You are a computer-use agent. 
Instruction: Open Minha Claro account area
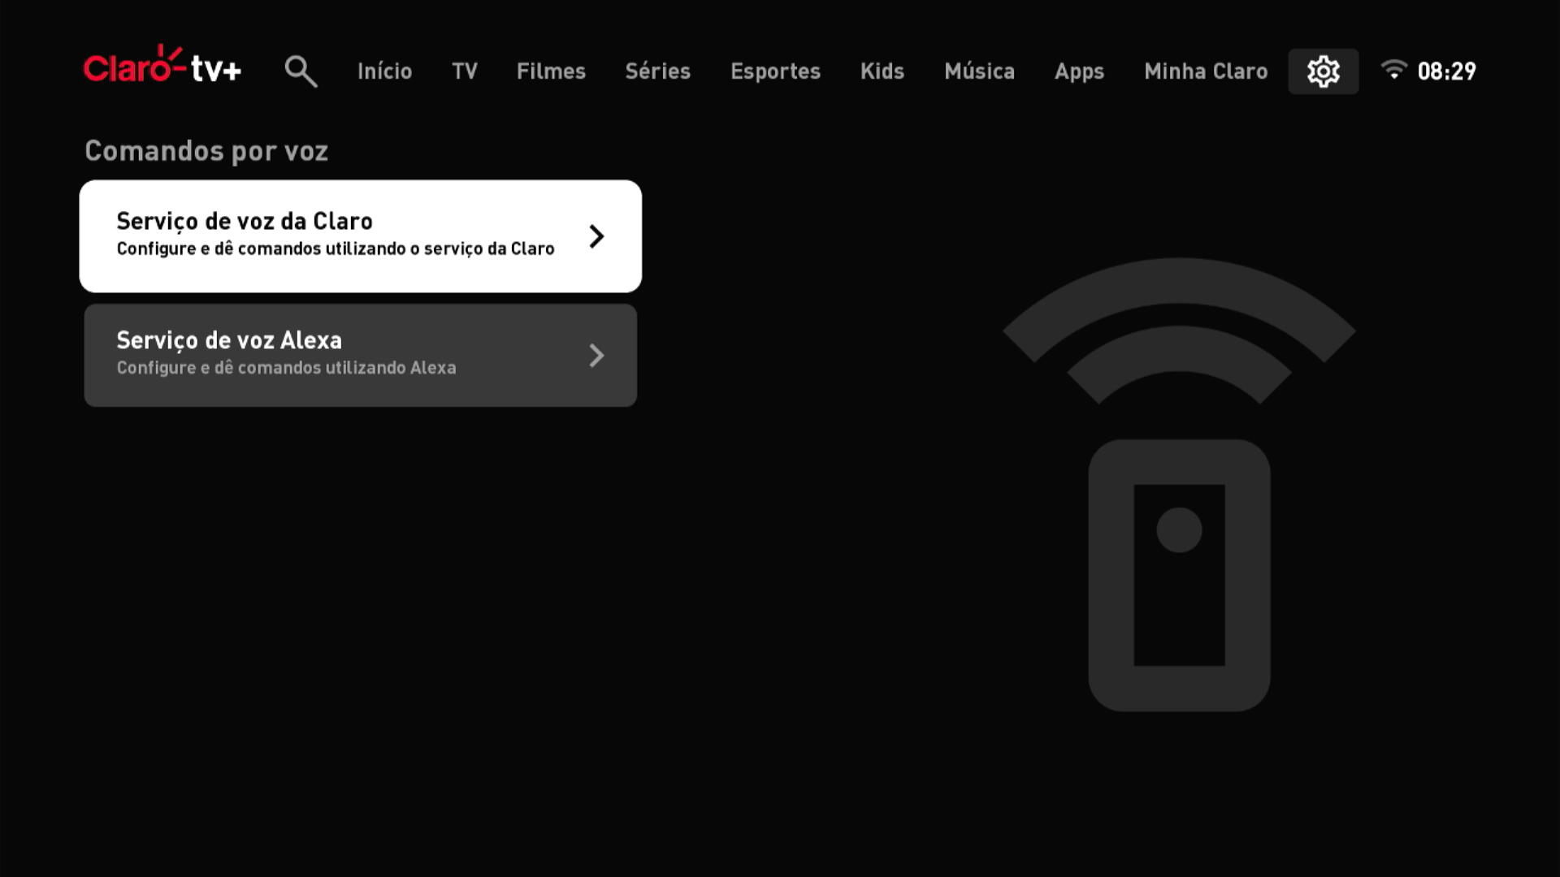click(x=1206, y=71)
